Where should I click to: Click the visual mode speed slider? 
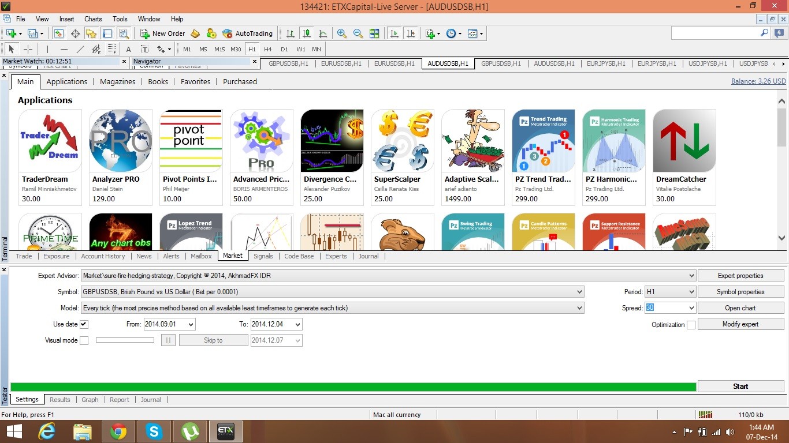tap(125, 340)
